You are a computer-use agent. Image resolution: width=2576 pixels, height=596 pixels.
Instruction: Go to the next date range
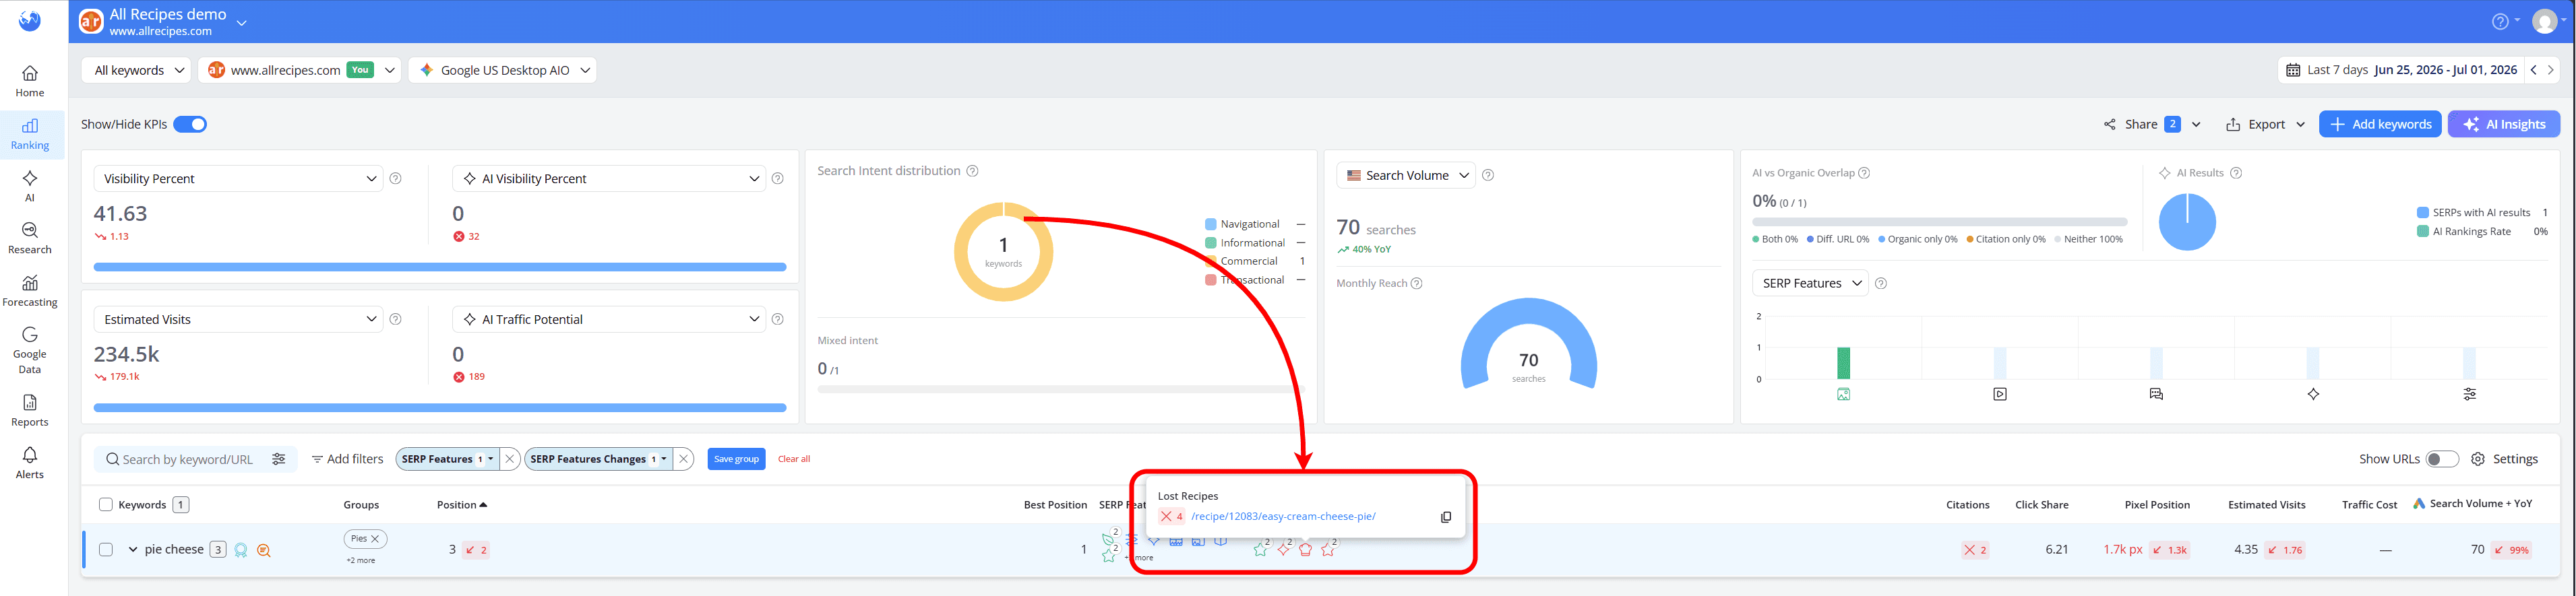pyautogui.click(x=2551, y=70)
